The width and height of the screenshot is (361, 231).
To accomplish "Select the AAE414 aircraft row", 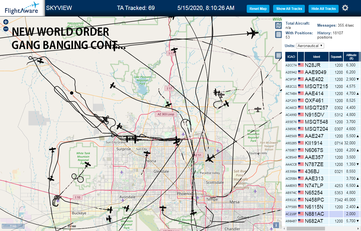I will pos(322,93).
